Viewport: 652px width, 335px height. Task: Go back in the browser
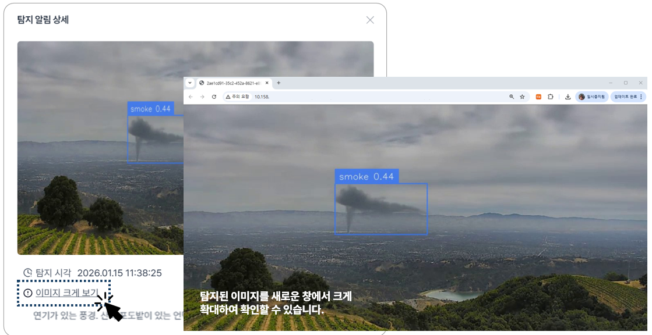[191, 97]
